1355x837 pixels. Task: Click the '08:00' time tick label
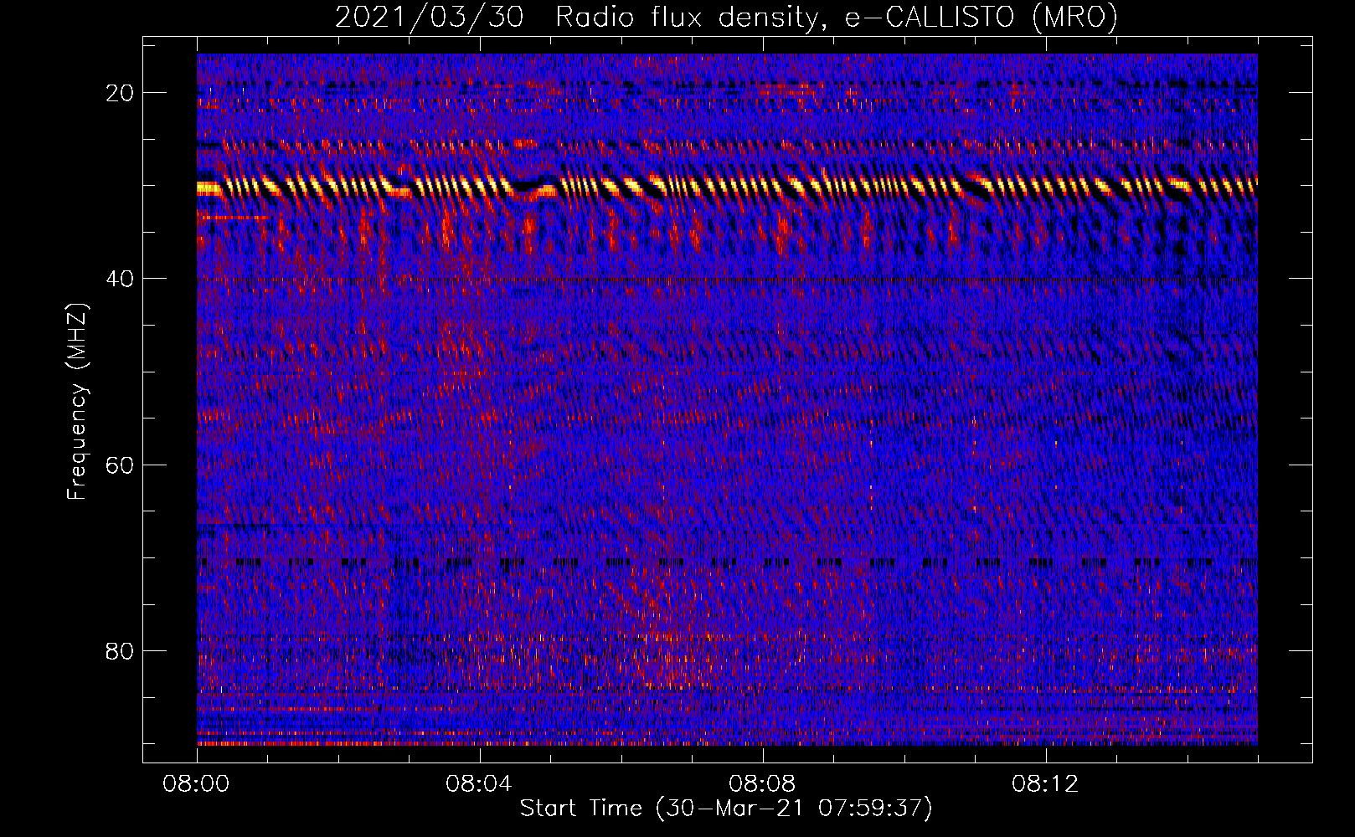(196, 784)
